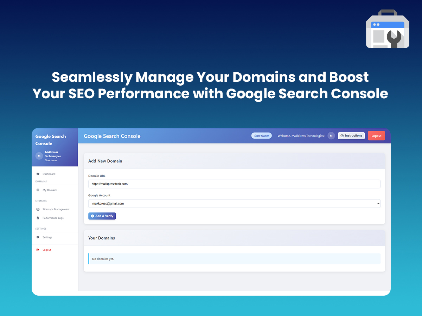Open Settings from the sidebar
The height and width of the screenshot is (316, 422).
point(47,237)
